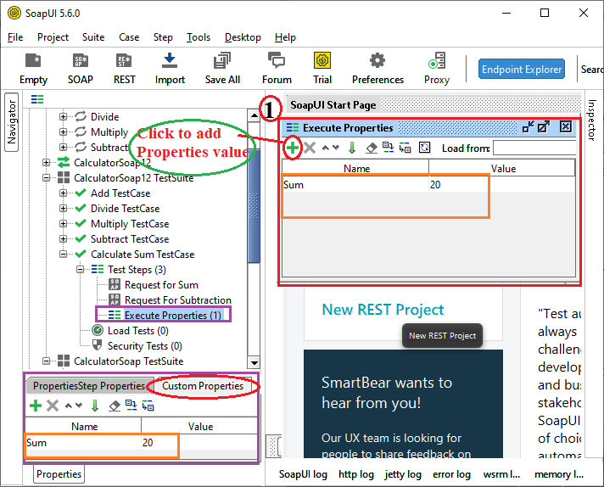The height and width of the screenshot is (487, 604).
Task: Click the Load from input field
Action: tap(534, 148)
